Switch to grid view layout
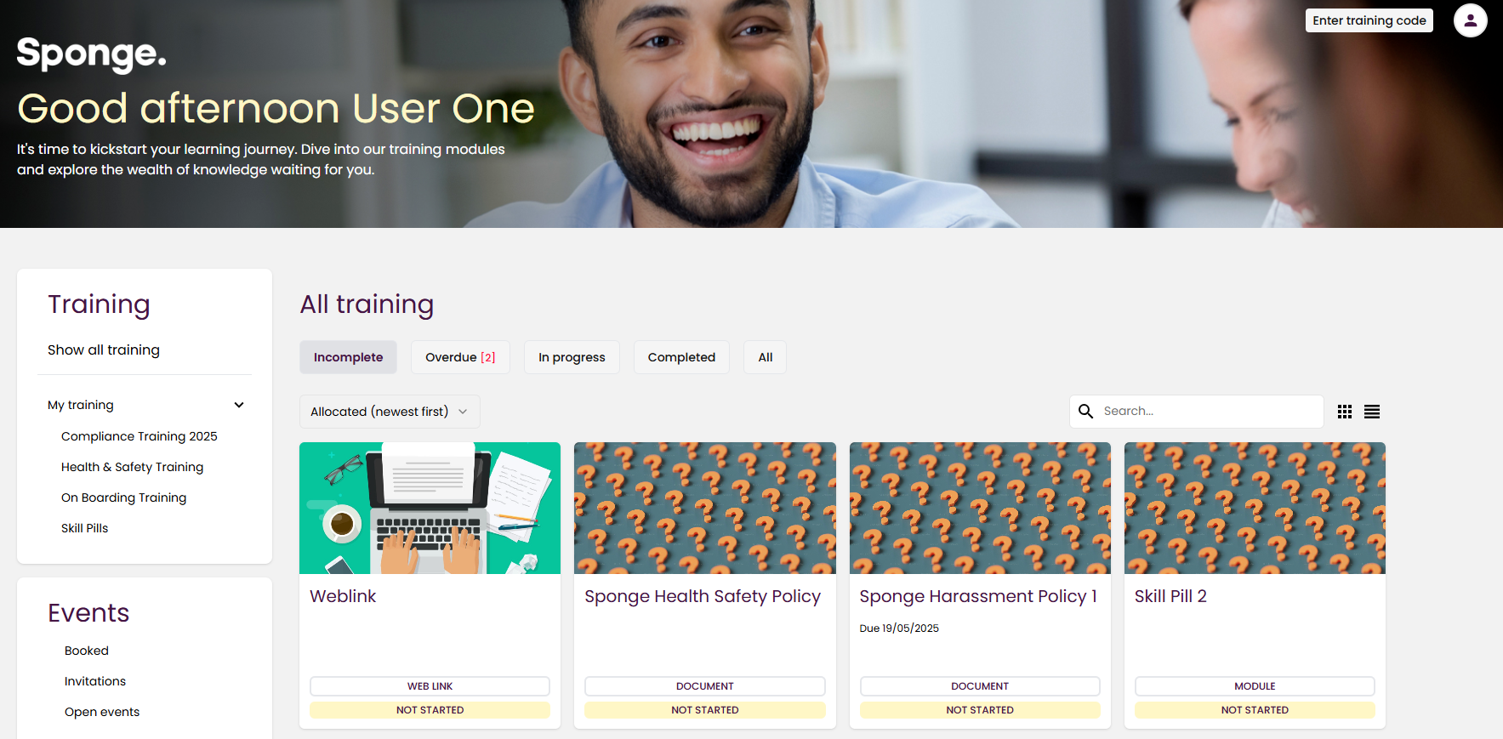1503x739 pixels. 1345,412
